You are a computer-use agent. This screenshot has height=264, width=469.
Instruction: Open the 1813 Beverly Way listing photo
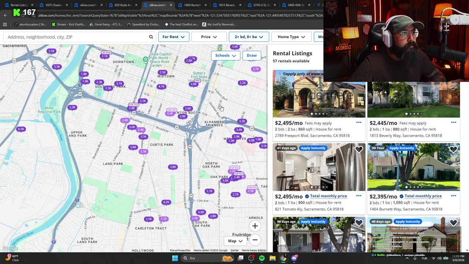413,99
